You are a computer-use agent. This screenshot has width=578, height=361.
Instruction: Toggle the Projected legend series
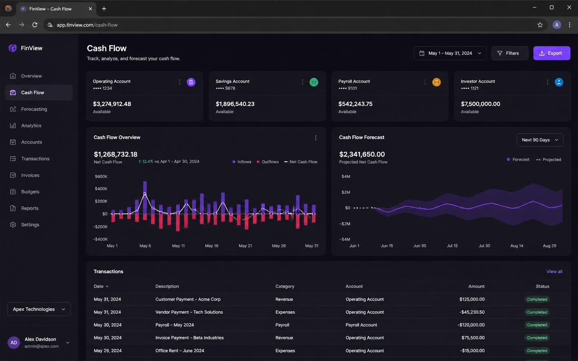[x=549, y=159]
